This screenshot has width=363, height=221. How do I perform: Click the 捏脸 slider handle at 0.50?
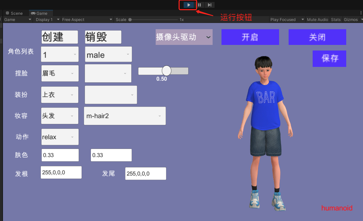pyautogui.click(x=167, y=70)
